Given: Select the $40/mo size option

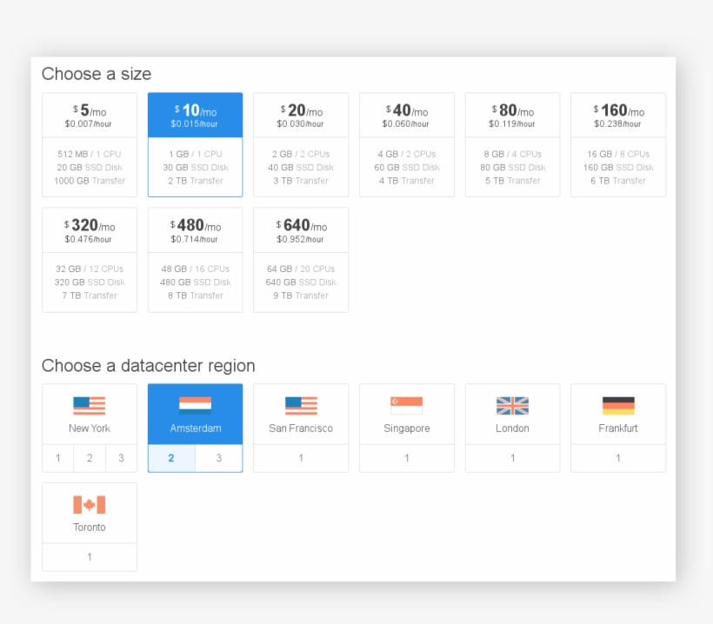Looking at the screenshot, I should point(406,144).
